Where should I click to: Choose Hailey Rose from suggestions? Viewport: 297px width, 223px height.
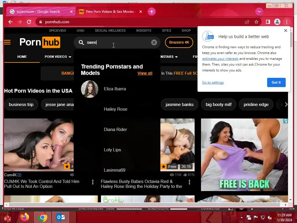coord(115,109)
